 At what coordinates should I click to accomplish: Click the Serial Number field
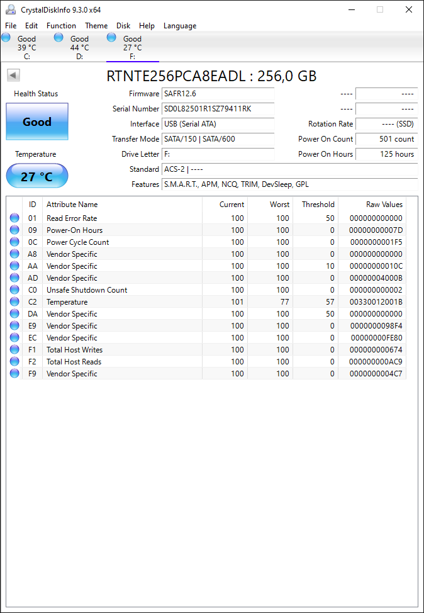pos(218,109)
